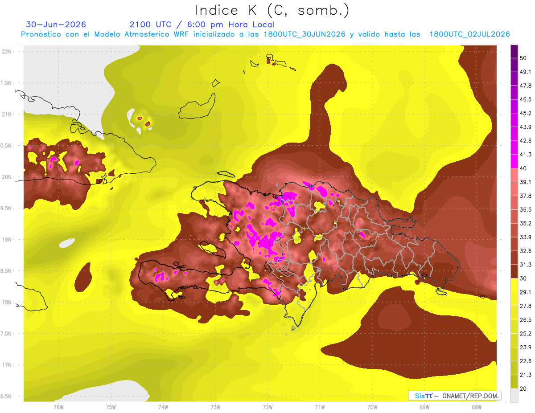The width and height of the screenshot is (535, 413).
Task: Click the 73W longitude axis label
Action: click(215, 407)
